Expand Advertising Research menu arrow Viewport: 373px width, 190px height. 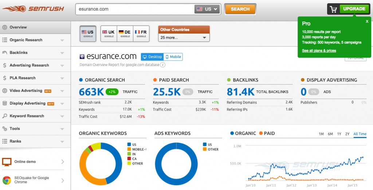pyautogui.click(x=62, y=66)
